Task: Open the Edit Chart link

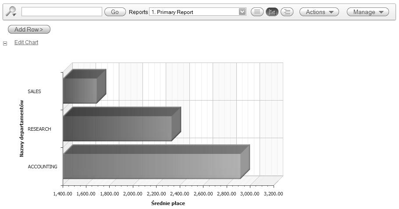Action: click(26, 42)
